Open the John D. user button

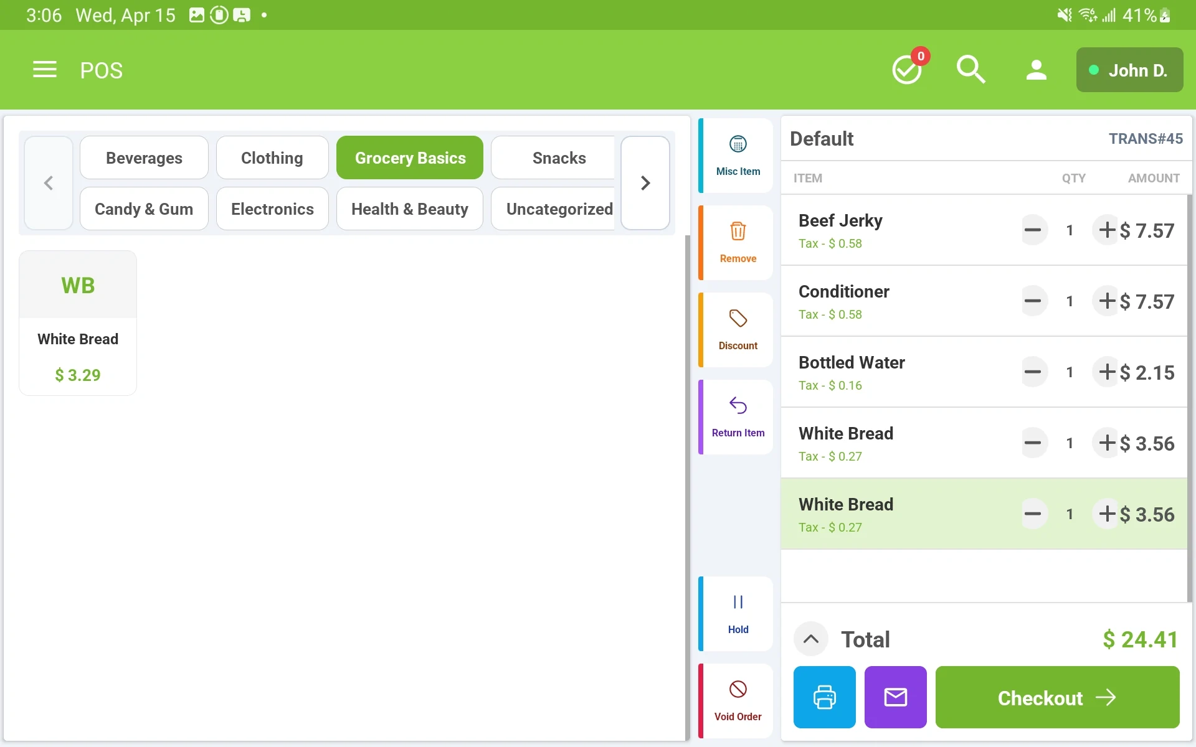click(1129, 70)
